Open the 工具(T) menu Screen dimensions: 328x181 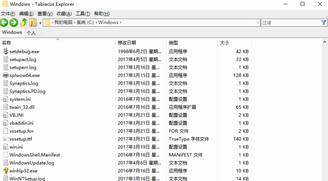[x=83, y=14]
